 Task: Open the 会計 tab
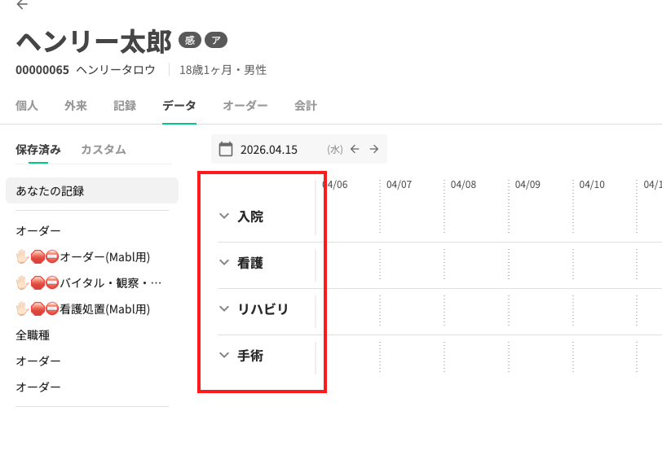pos(306,106)
